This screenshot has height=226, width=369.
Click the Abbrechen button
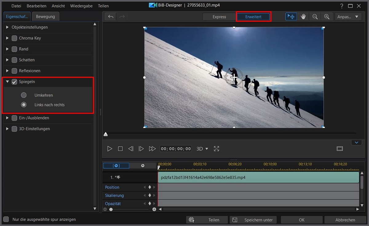345,220
